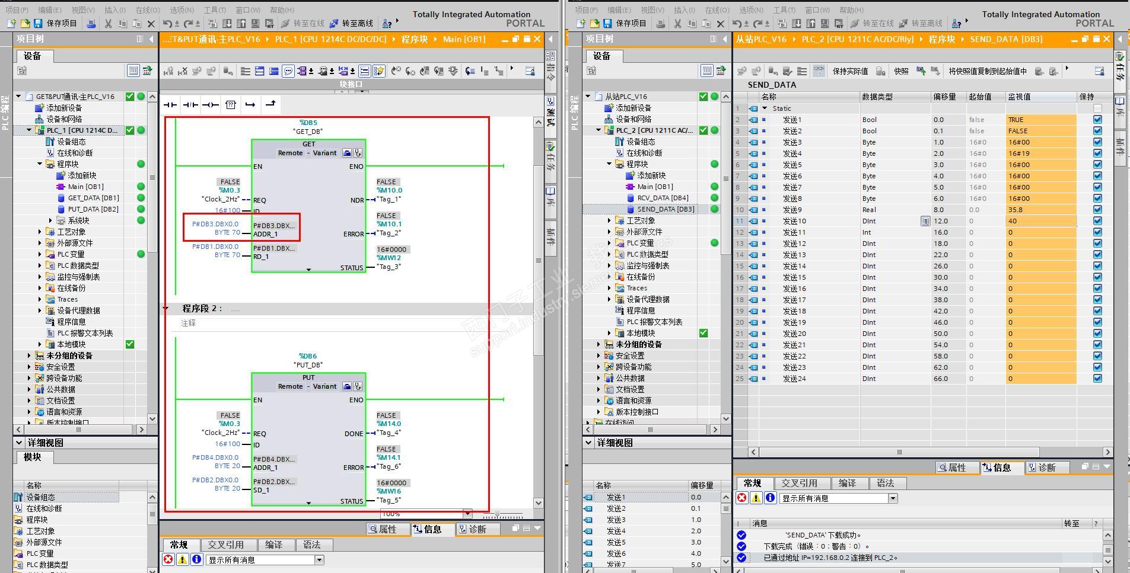The width and height of the screenshot is (1130, 573).
Task: Toggle 保持 checkbox for 发送12
Action: pos(1097,244)
